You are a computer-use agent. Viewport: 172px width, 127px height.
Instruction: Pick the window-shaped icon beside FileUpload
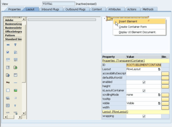15,75
